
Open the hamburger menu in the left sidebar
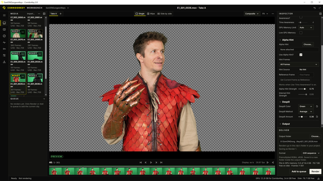[4, 15]
